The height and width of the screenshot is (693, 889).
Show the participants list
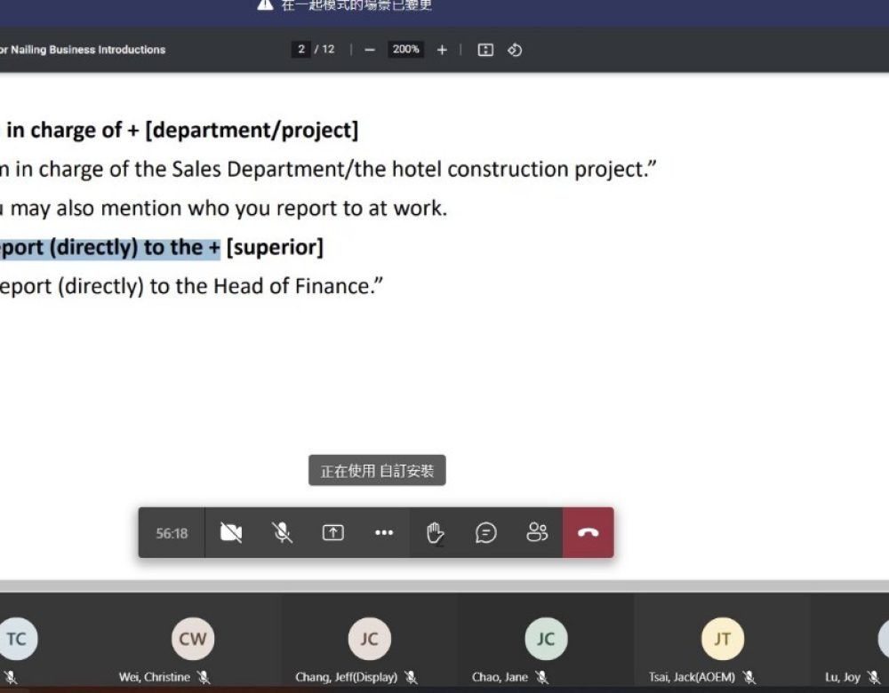(537, 533)
